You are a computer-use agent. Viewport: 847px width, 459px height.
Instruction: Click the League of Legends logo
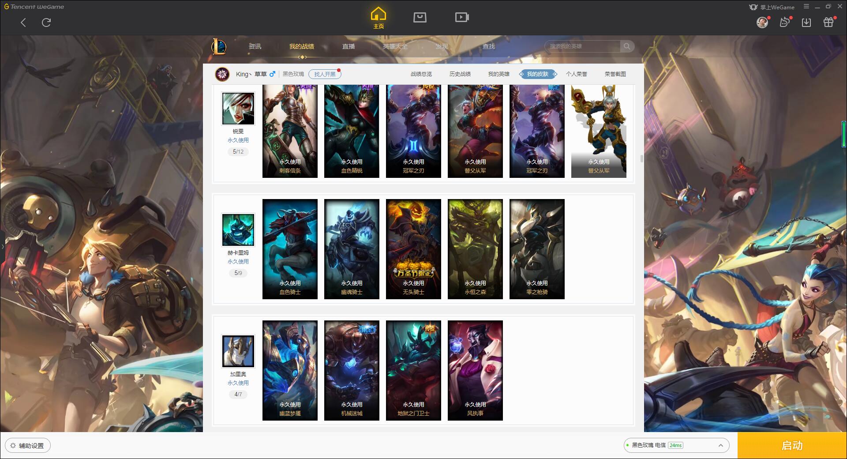(219, 46)
